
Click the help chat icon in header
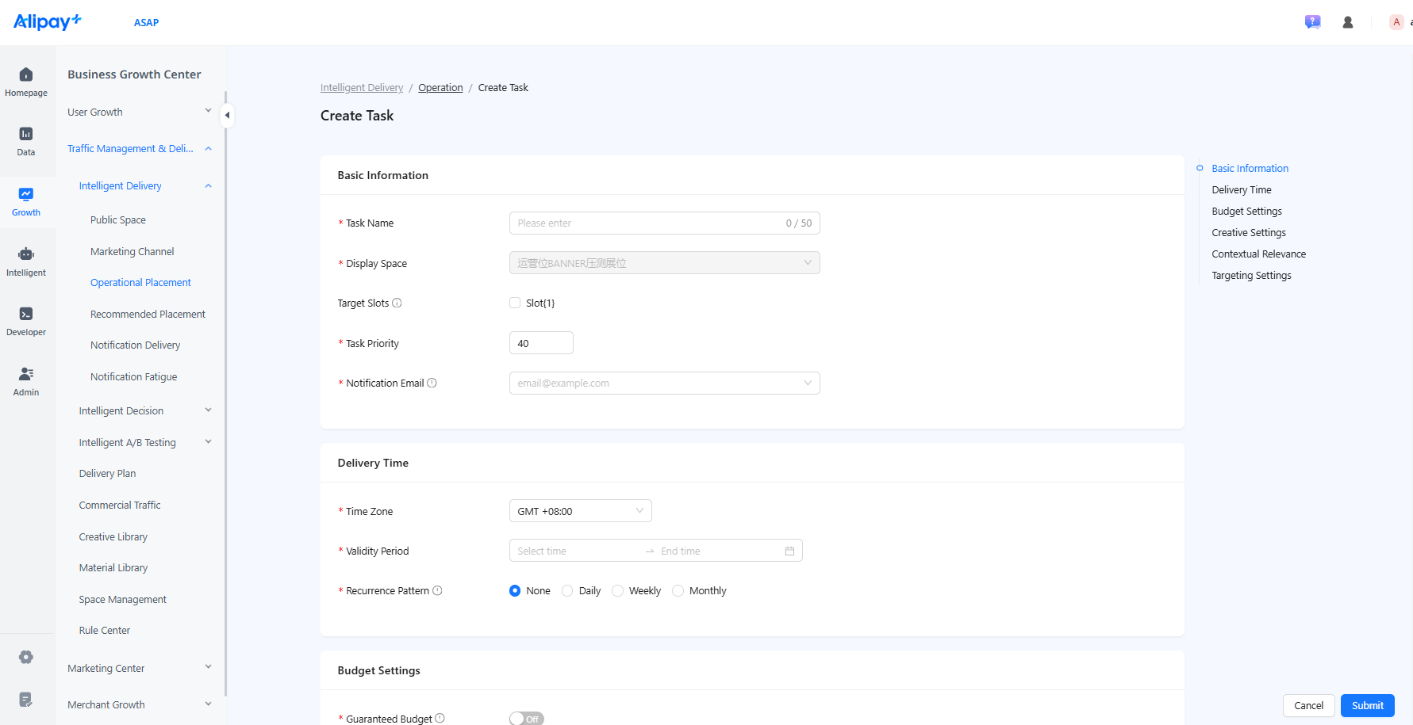[x=1312, y=22]
